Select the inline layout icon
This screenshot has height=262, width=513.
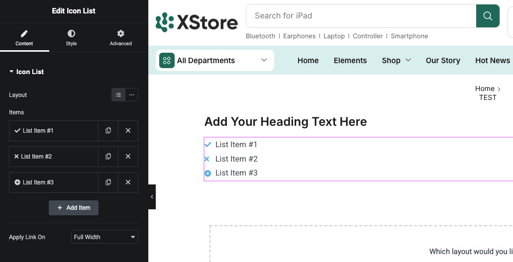click(131, 95)
